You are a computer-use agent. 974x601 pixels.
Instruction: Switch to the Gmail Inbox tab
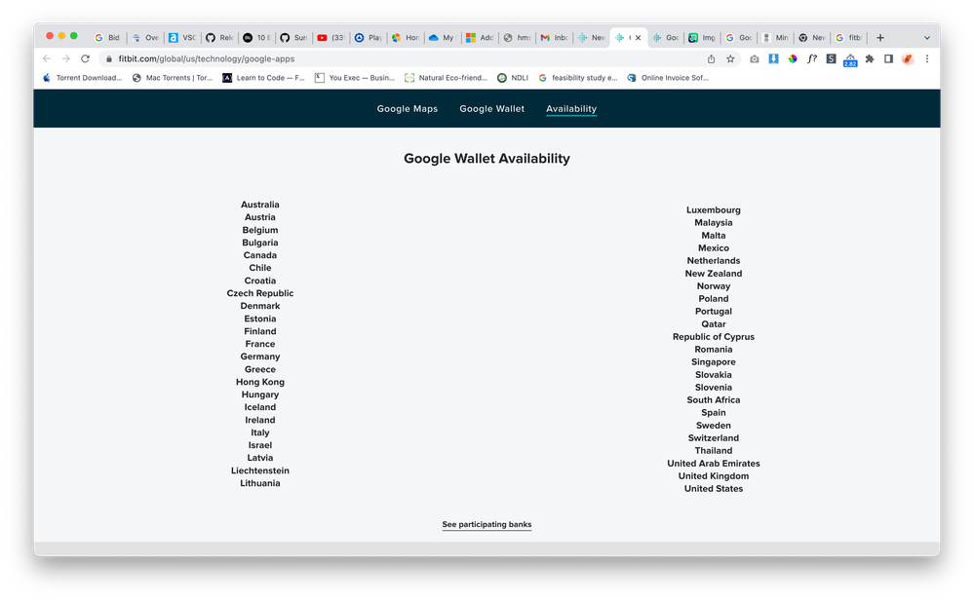point(554,38)
